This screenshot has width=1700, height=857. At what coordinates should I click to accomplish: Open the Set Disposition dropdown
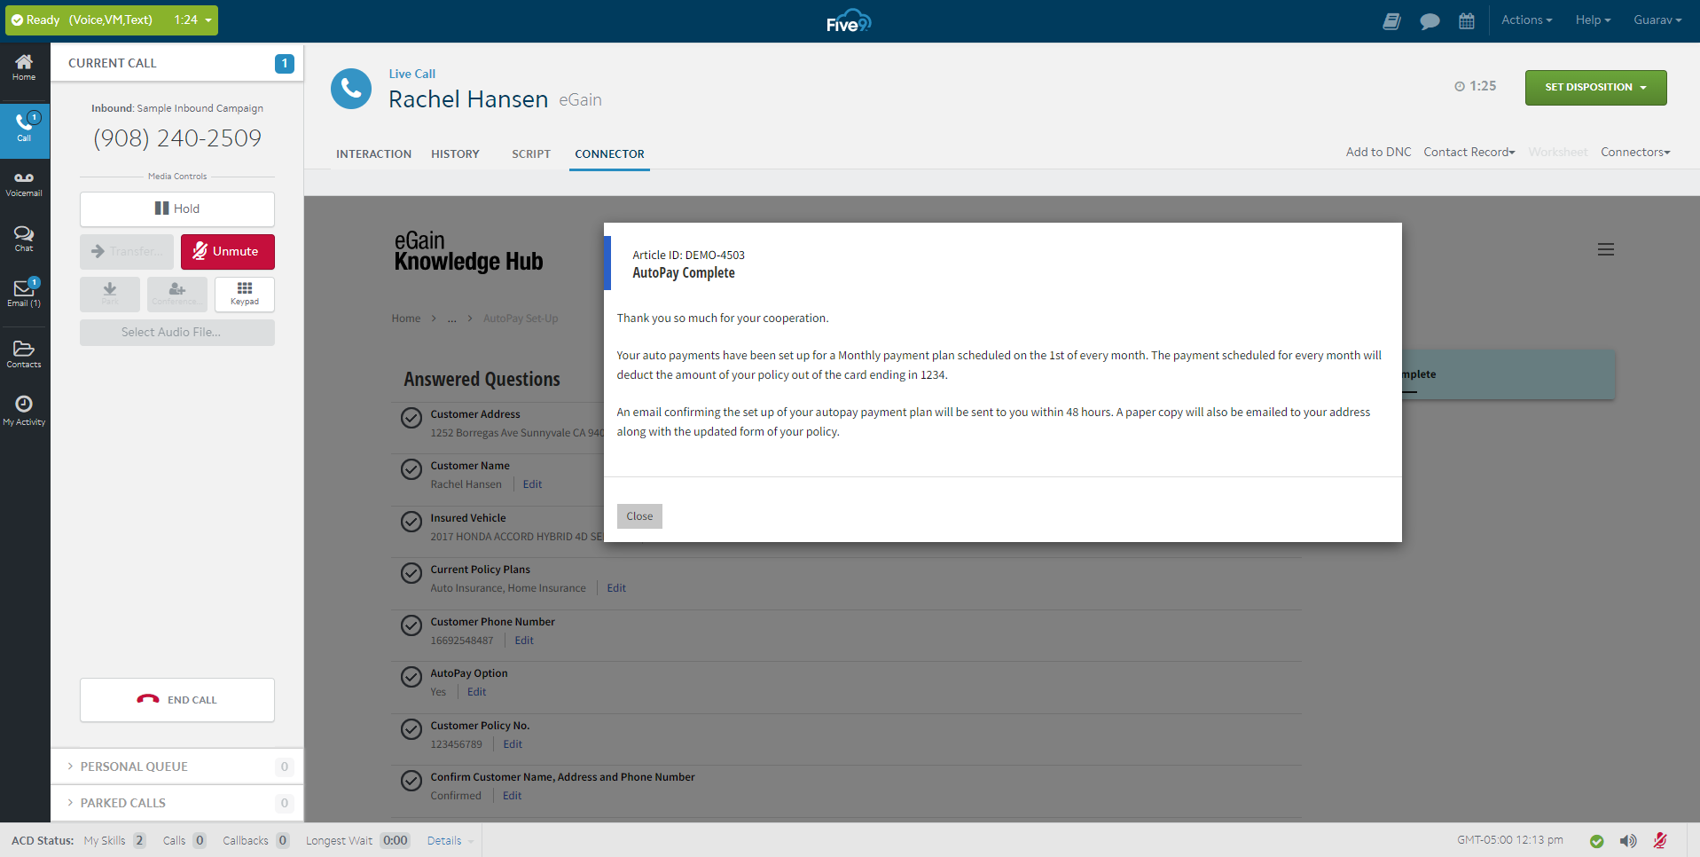[x=1594, y=87]
